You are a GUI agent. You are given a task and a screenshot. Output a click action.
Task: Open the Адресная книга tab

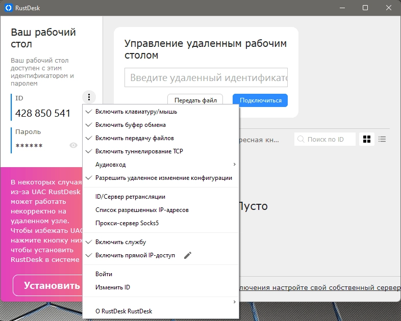(259, 140)
